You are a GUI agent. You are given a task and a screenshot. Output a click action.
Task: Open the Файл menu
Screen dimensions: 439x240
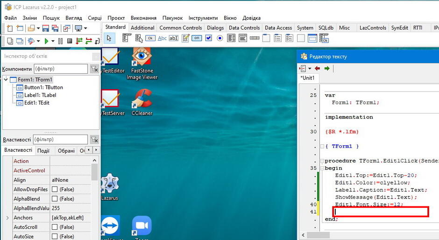point(10,18)
